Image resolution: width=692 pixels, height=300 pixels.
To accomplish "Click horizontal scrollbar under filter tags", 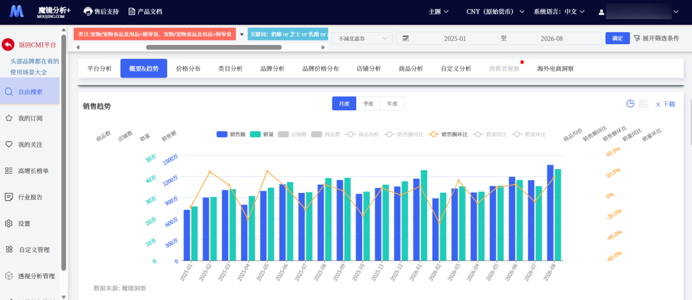I will point(213,47).
